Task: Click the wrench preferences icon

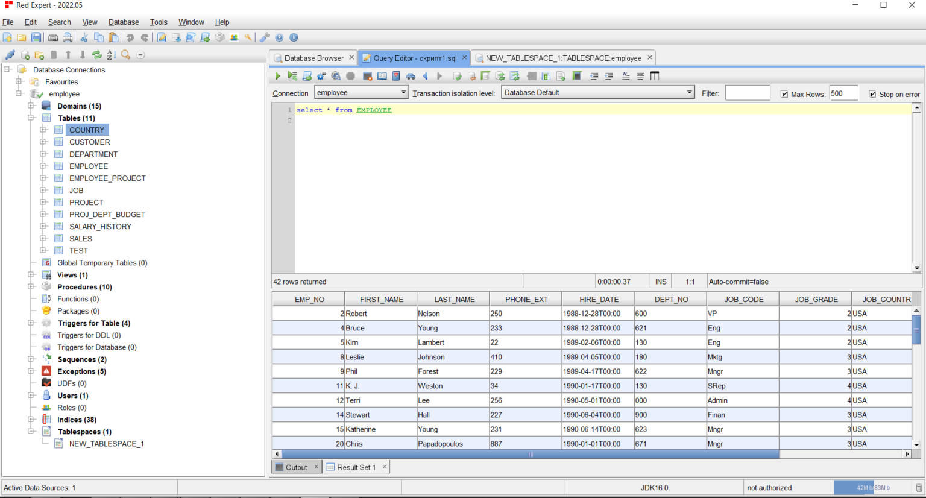Action: 265,37
